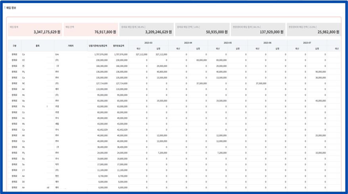
Task: Click the 실행 subheader under 2023-06
Action: 278,49
